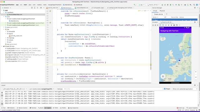Sort by Device column header in Device Manager
Image resolution: width=200 pixels, height=112 pixels.
pos(155,17)
